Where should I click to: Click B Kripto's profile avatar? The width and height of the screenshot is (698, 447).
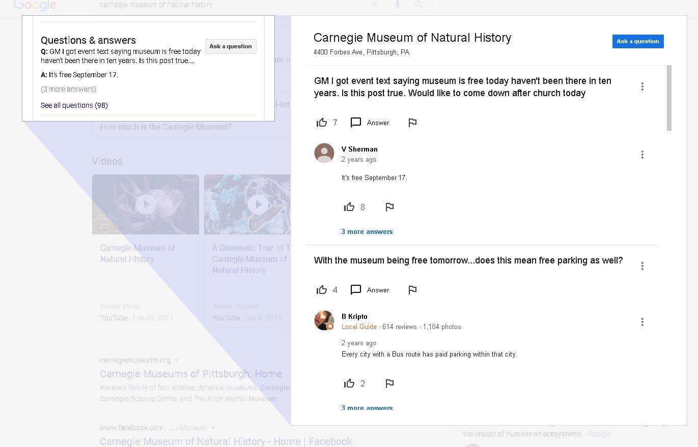[x=324, y=320]
